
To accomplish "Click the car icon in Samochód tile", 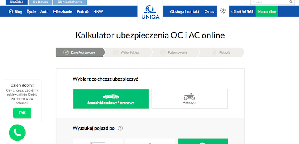I will click(x=111, y=97).
